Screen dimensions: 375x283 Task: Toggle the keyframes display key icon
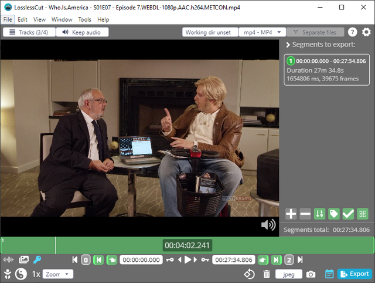click(x=37, y=260)
